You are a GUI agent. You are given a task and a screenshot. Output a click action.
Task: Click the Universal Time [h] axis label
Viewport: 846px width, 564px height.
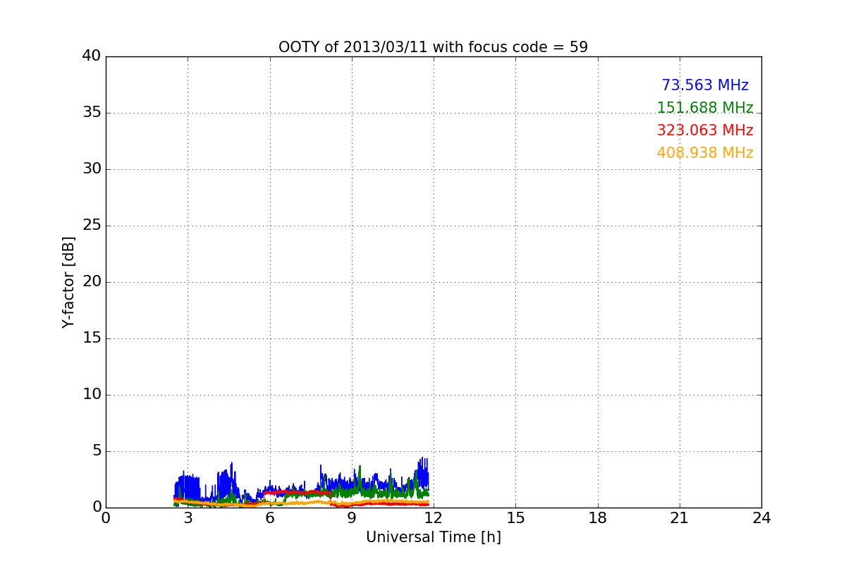coord(433,537)
